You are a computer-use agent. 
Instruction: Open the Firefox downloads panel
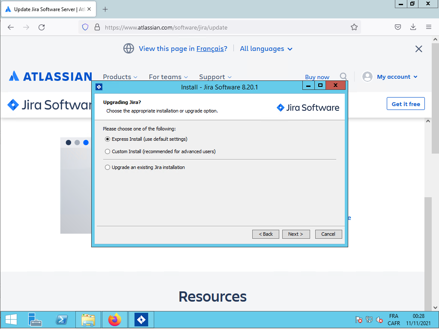pyautogui.click(x=413, y=27)
